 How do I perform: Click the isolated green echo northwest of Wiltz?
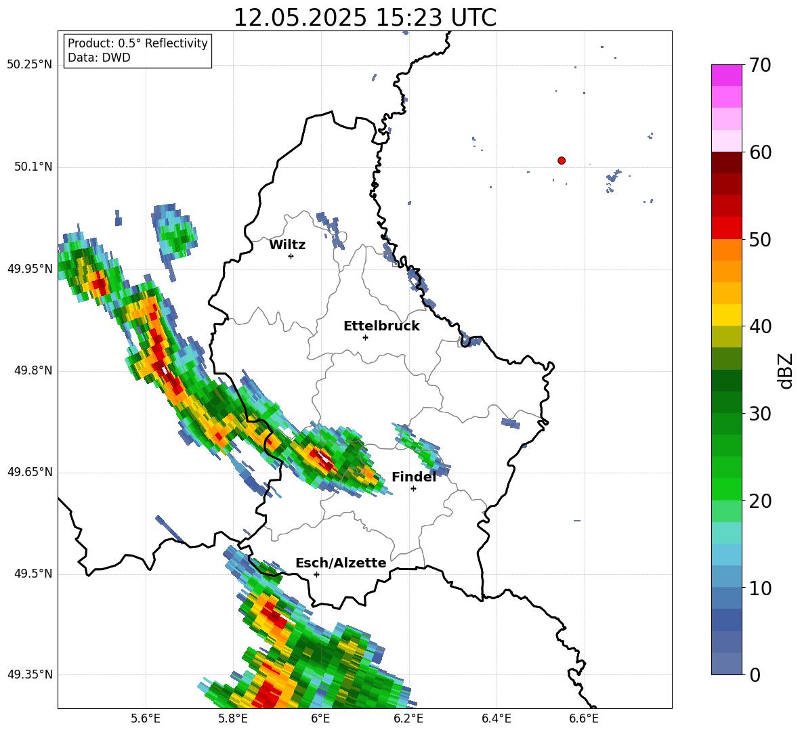(177, 237)
